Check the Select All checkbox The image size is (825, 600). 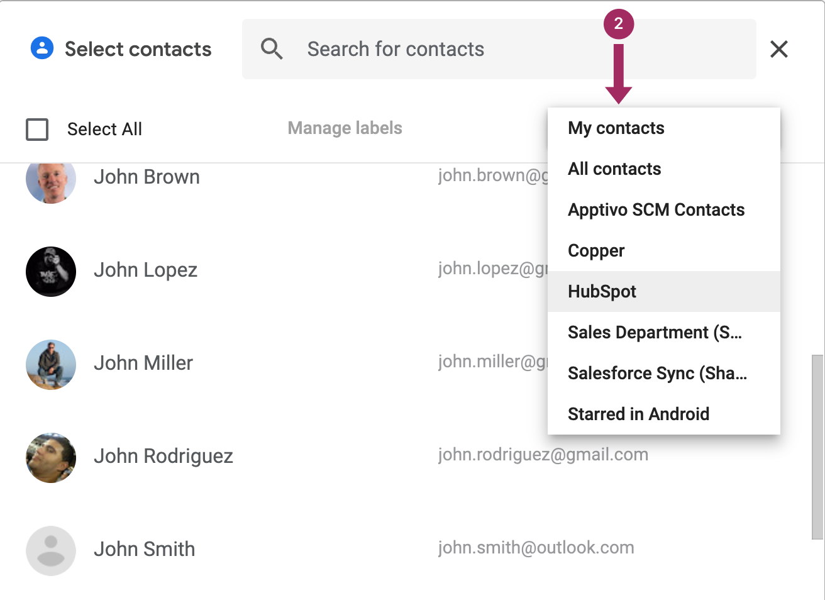37,130
